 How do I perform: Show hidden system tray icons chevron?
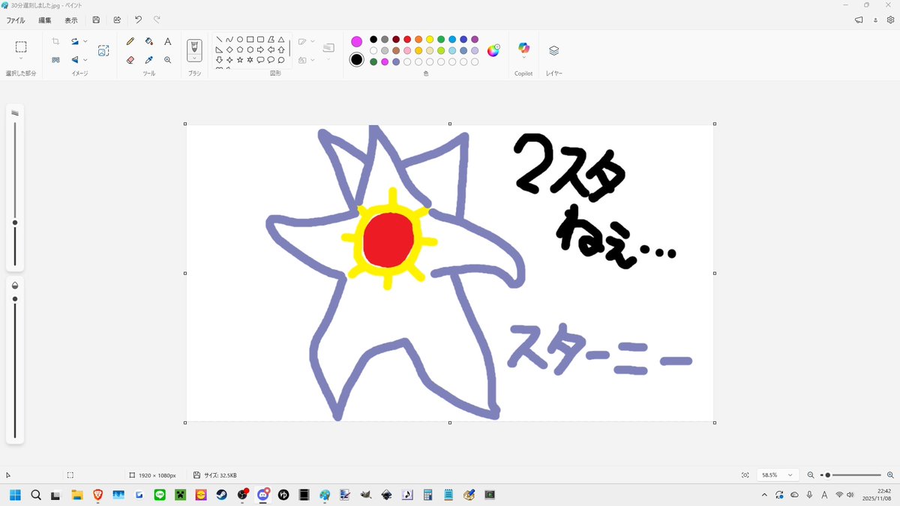[x=764, y=495]
